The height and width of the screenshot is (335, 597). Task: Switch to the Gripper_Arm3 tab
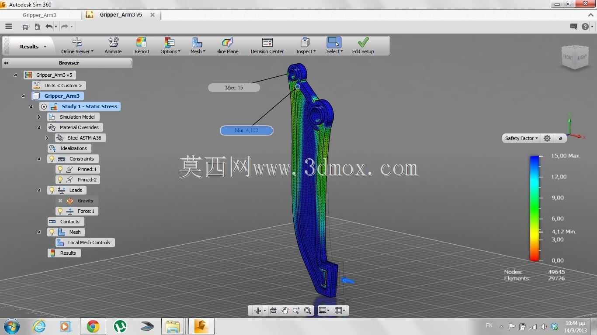40,15
